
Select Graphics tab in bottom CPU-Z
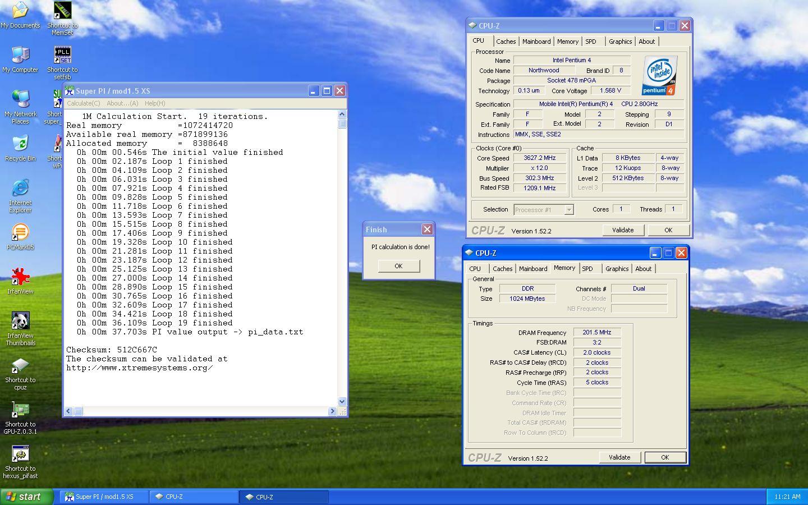pyautogui.click(x=617, y=269)
